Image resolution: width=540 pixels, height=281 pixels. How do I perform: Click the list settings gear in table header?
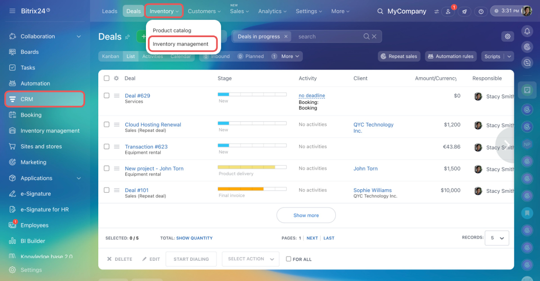pos(116,78)
